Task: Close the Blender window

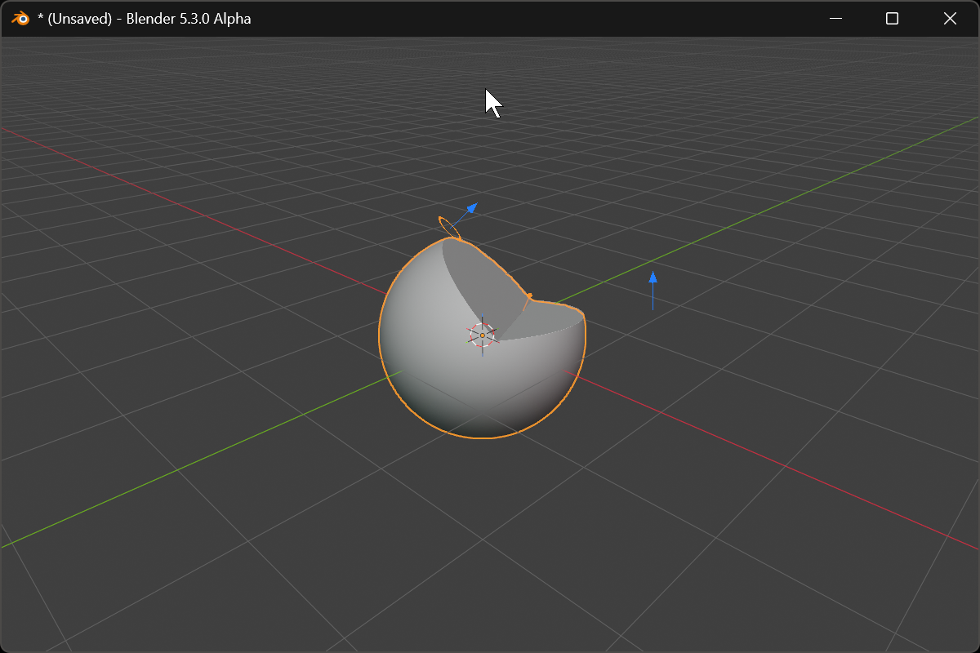Action: point(950,18)
